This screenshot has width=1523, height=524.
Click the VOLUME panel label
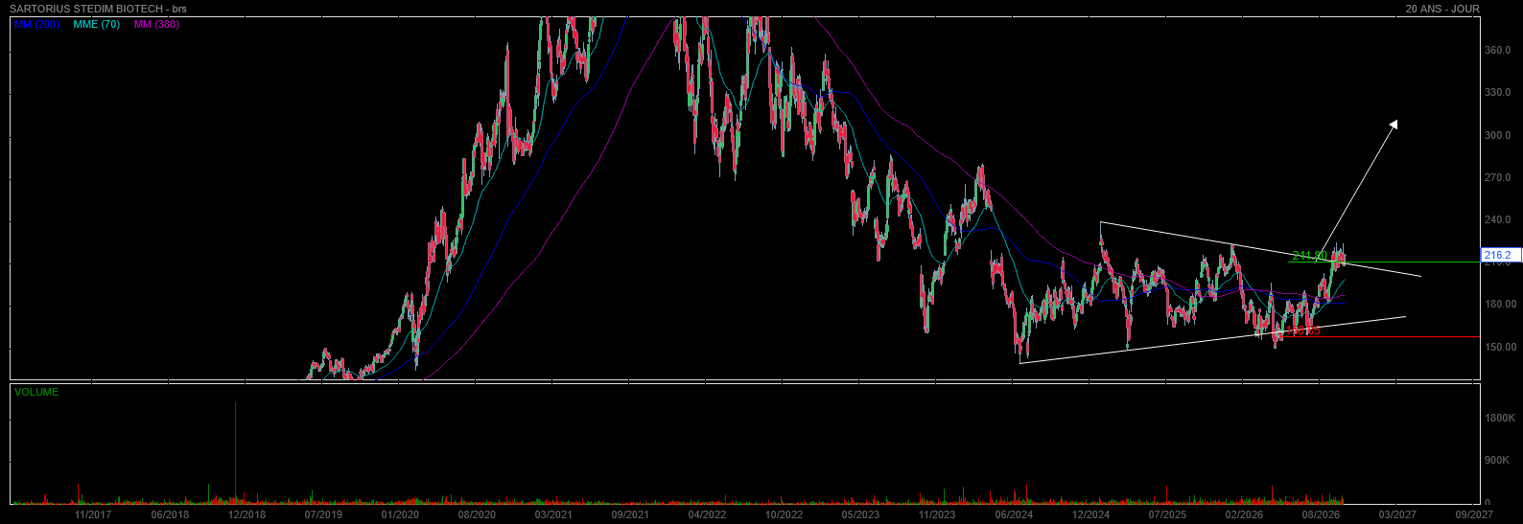click(x=36, y=392)
